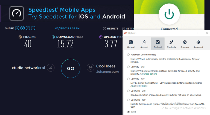Click the upload value 3.77
The image size is (210, 115).
tap(111, 44)
